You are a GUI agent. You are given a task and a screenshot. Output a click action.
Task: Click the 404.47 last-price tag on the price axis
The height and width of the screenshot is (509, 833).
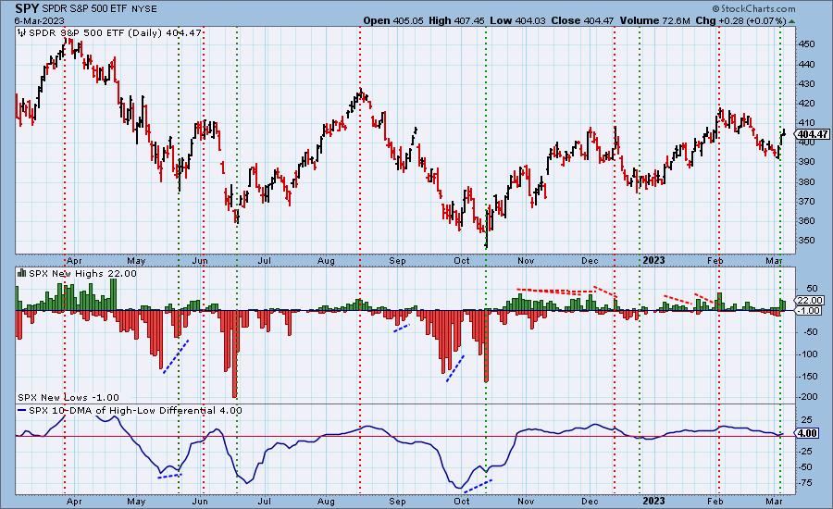click(x=813, y=135)
